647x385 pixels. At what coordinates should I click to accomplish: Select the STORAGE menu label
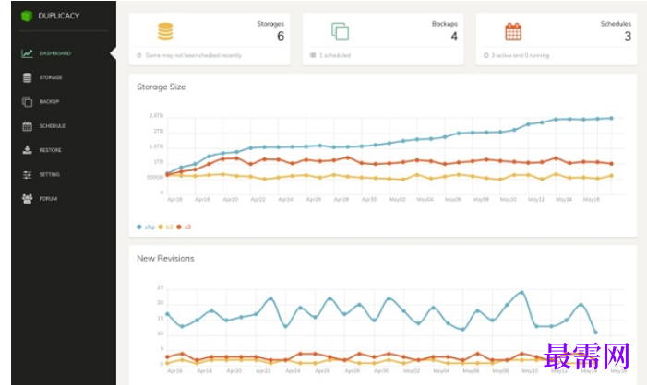[x=51, y=77]
